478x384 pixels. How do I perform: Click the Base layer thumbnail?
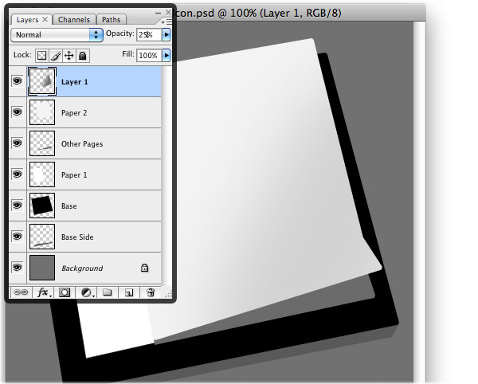click(x=42, y=206)
